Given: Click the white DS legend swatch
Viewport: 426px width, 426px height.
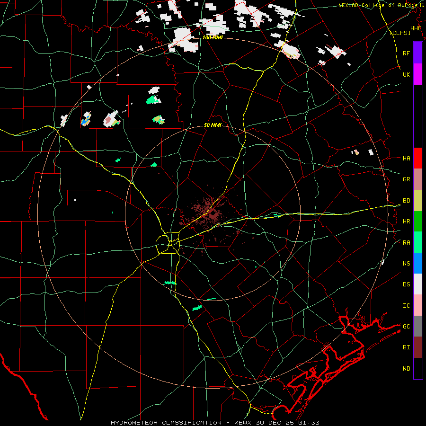Looking at the screenshot, I should pos(418,284).
